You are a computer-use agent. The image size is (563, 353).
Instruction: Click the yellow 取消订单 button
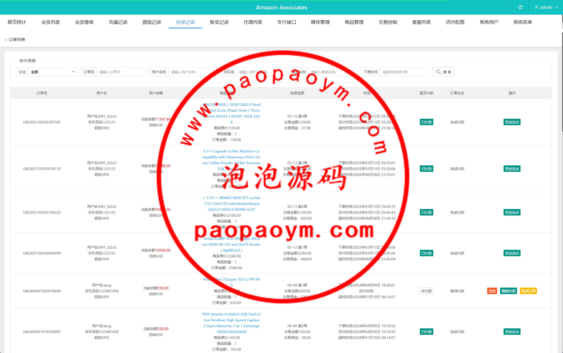pos(528,291)
